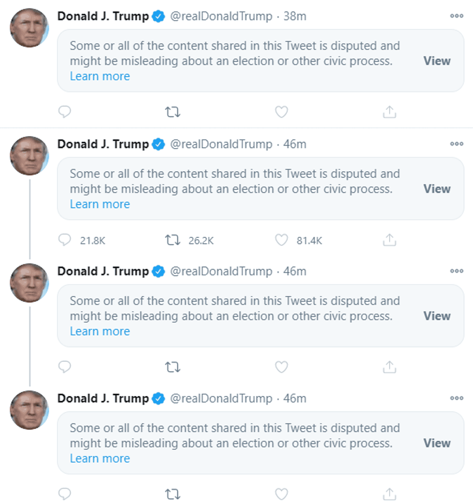Screen dimensions: 473x503
Task: Share the tweet with 81.4K likes
Action: pyautogui.click(x=389, y=240)
